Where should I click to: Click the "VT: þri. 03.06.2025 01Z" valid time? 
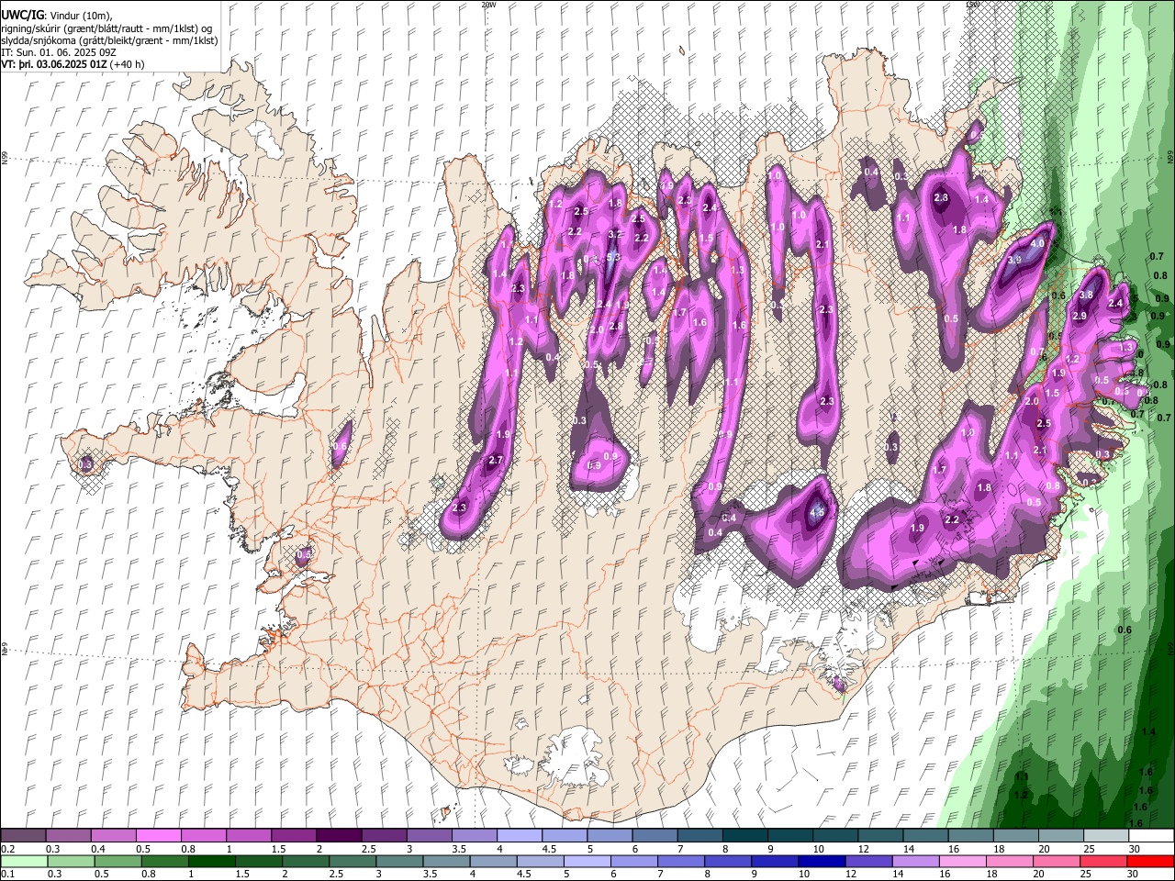pyautogui.click(x=54, y=65)
